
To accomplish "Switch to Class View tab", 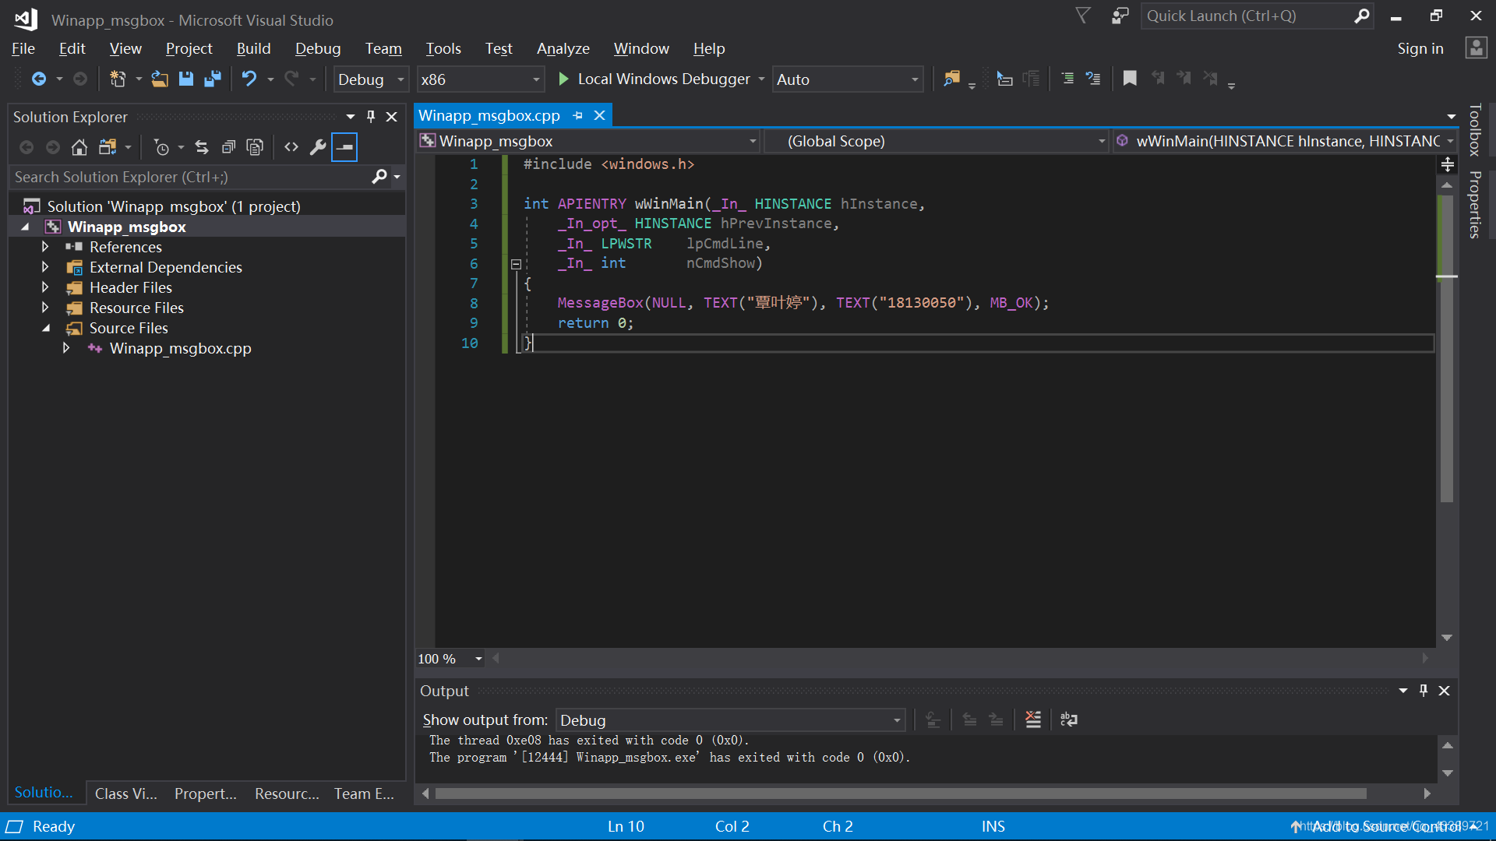I will (125, 793).
